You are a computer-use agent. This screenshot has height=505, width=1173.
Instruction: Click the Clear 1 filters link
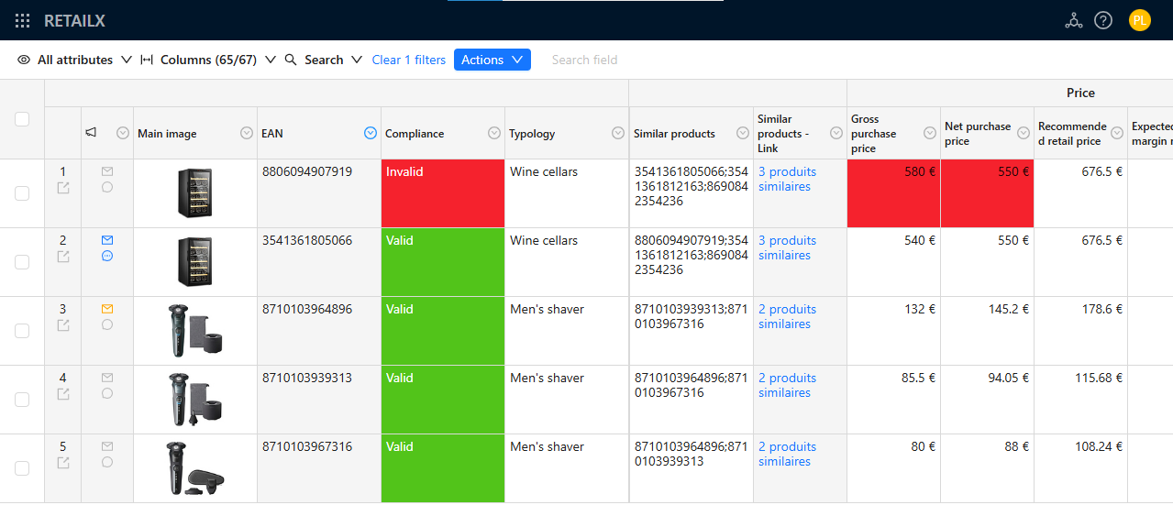[x=409, y=60]
